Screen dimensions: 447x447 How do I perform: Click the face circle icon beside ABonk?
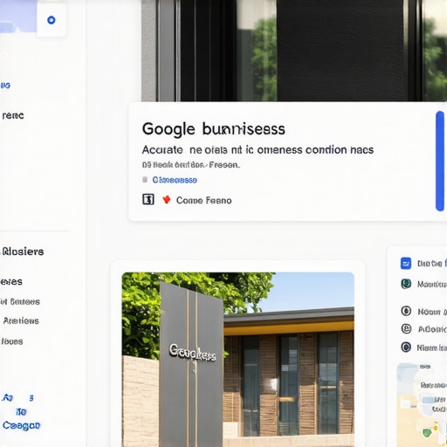pos(406,329)
